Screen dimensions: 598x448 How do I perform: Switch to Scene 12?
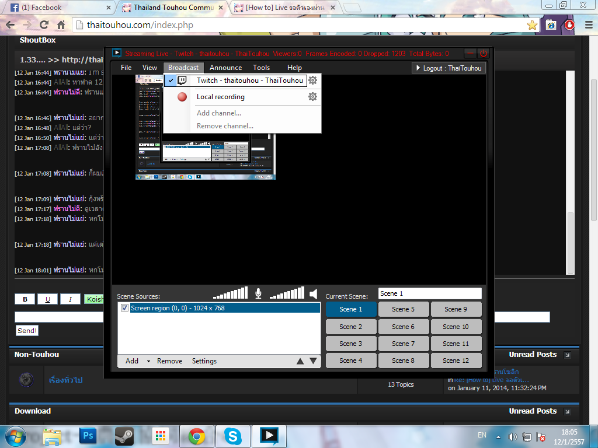[456, 360]
